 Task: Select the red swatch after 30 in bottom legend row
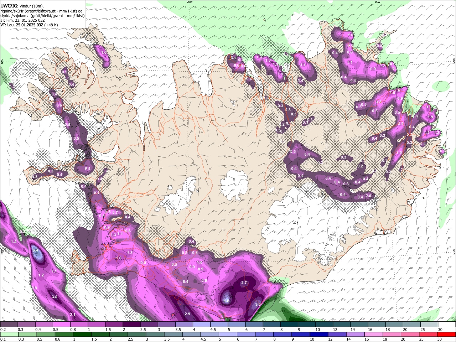(447, 335)
